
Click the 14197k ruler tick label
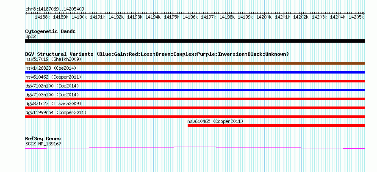click(208, 17)
